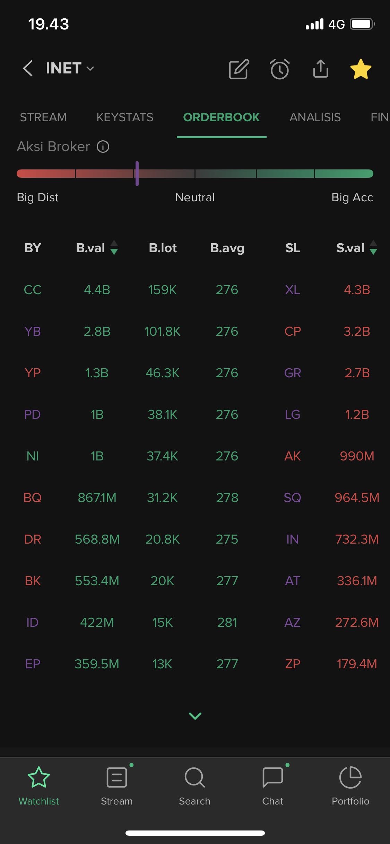This screenshot has width=390, height=844.
Task: Open the Portfolio pie chart icon
Action: tap(350, 778)
